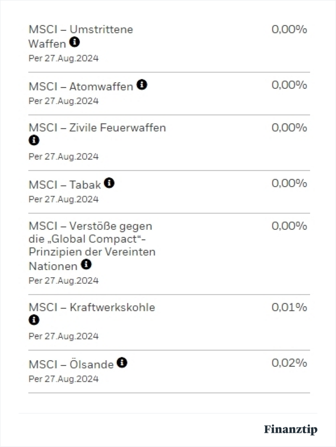
Task: Open info icon under Kraftwerkskohle
Action: (33, 320)
